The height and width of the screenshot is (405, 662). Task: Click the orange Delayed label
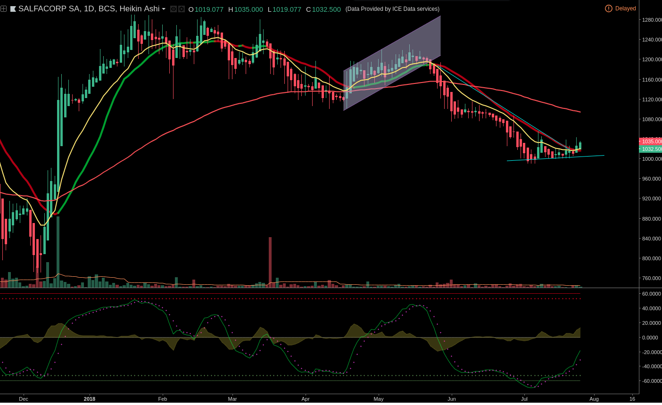[626, 8]
